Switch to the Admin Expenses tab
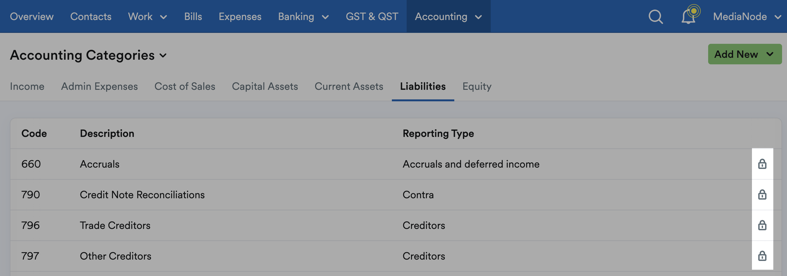 (99, 87)
